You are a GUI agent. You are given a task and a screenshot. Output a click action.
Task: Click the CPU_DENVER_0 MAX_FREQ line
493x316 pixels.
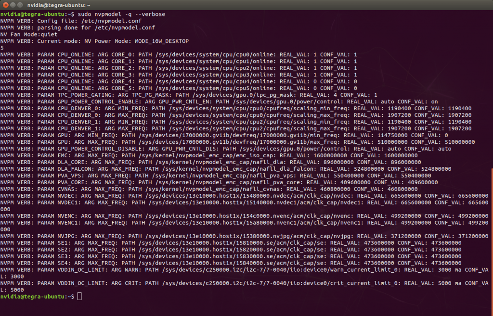[236, 115]
